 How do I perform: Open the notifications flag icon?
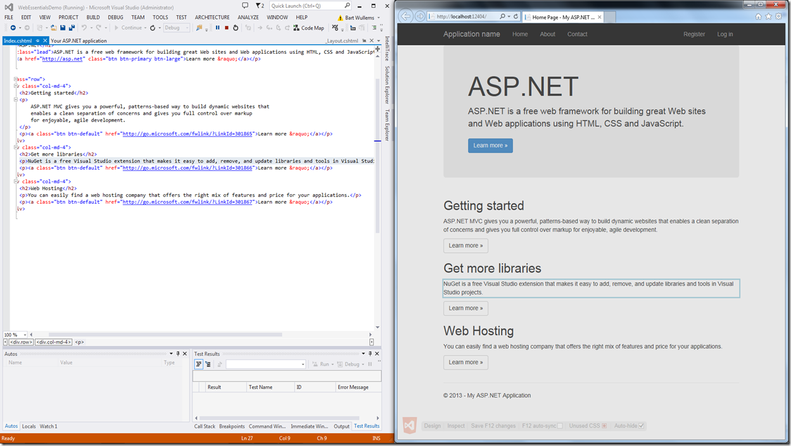[258, 6]
